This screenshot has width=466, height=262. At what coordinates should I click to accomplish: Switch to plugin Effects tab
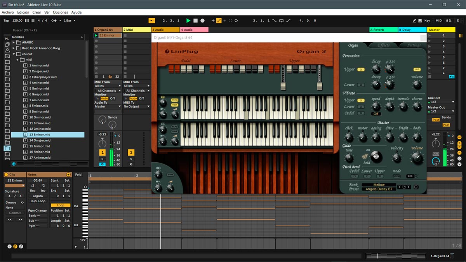[x=384, y=45]
